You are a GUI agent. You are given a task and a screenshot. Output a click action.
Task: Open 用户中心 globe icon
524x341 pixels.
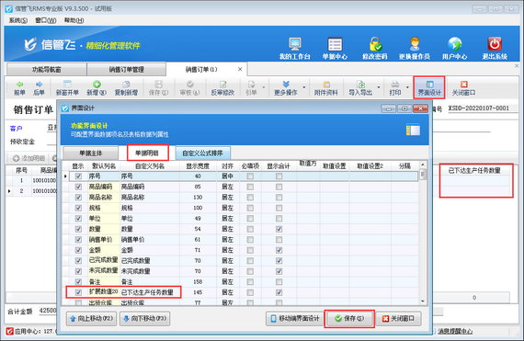tap(454, 49)
